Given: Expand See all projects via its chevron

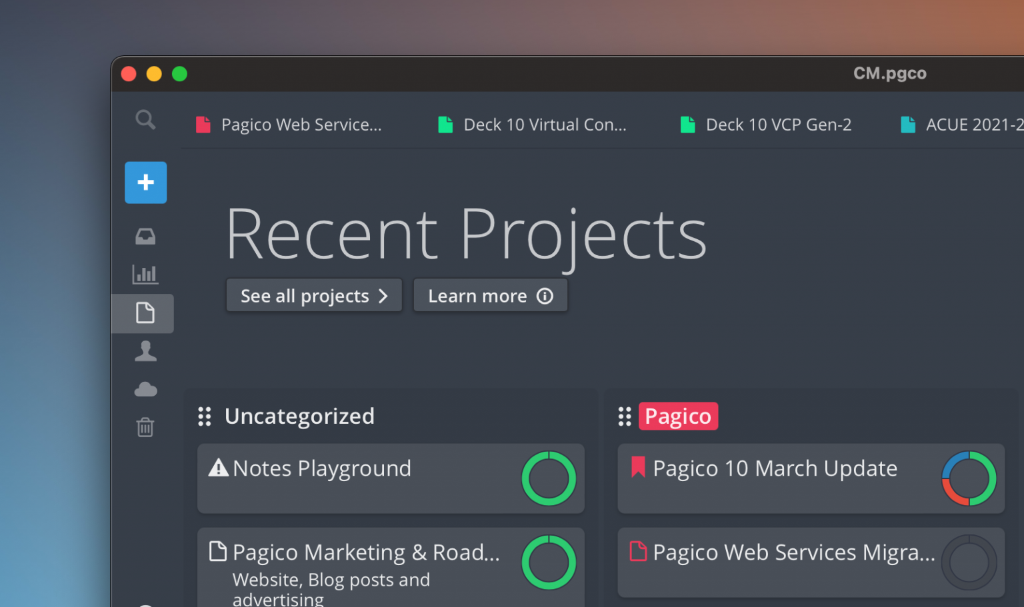Looking at the screenshot, I should 383,295.
